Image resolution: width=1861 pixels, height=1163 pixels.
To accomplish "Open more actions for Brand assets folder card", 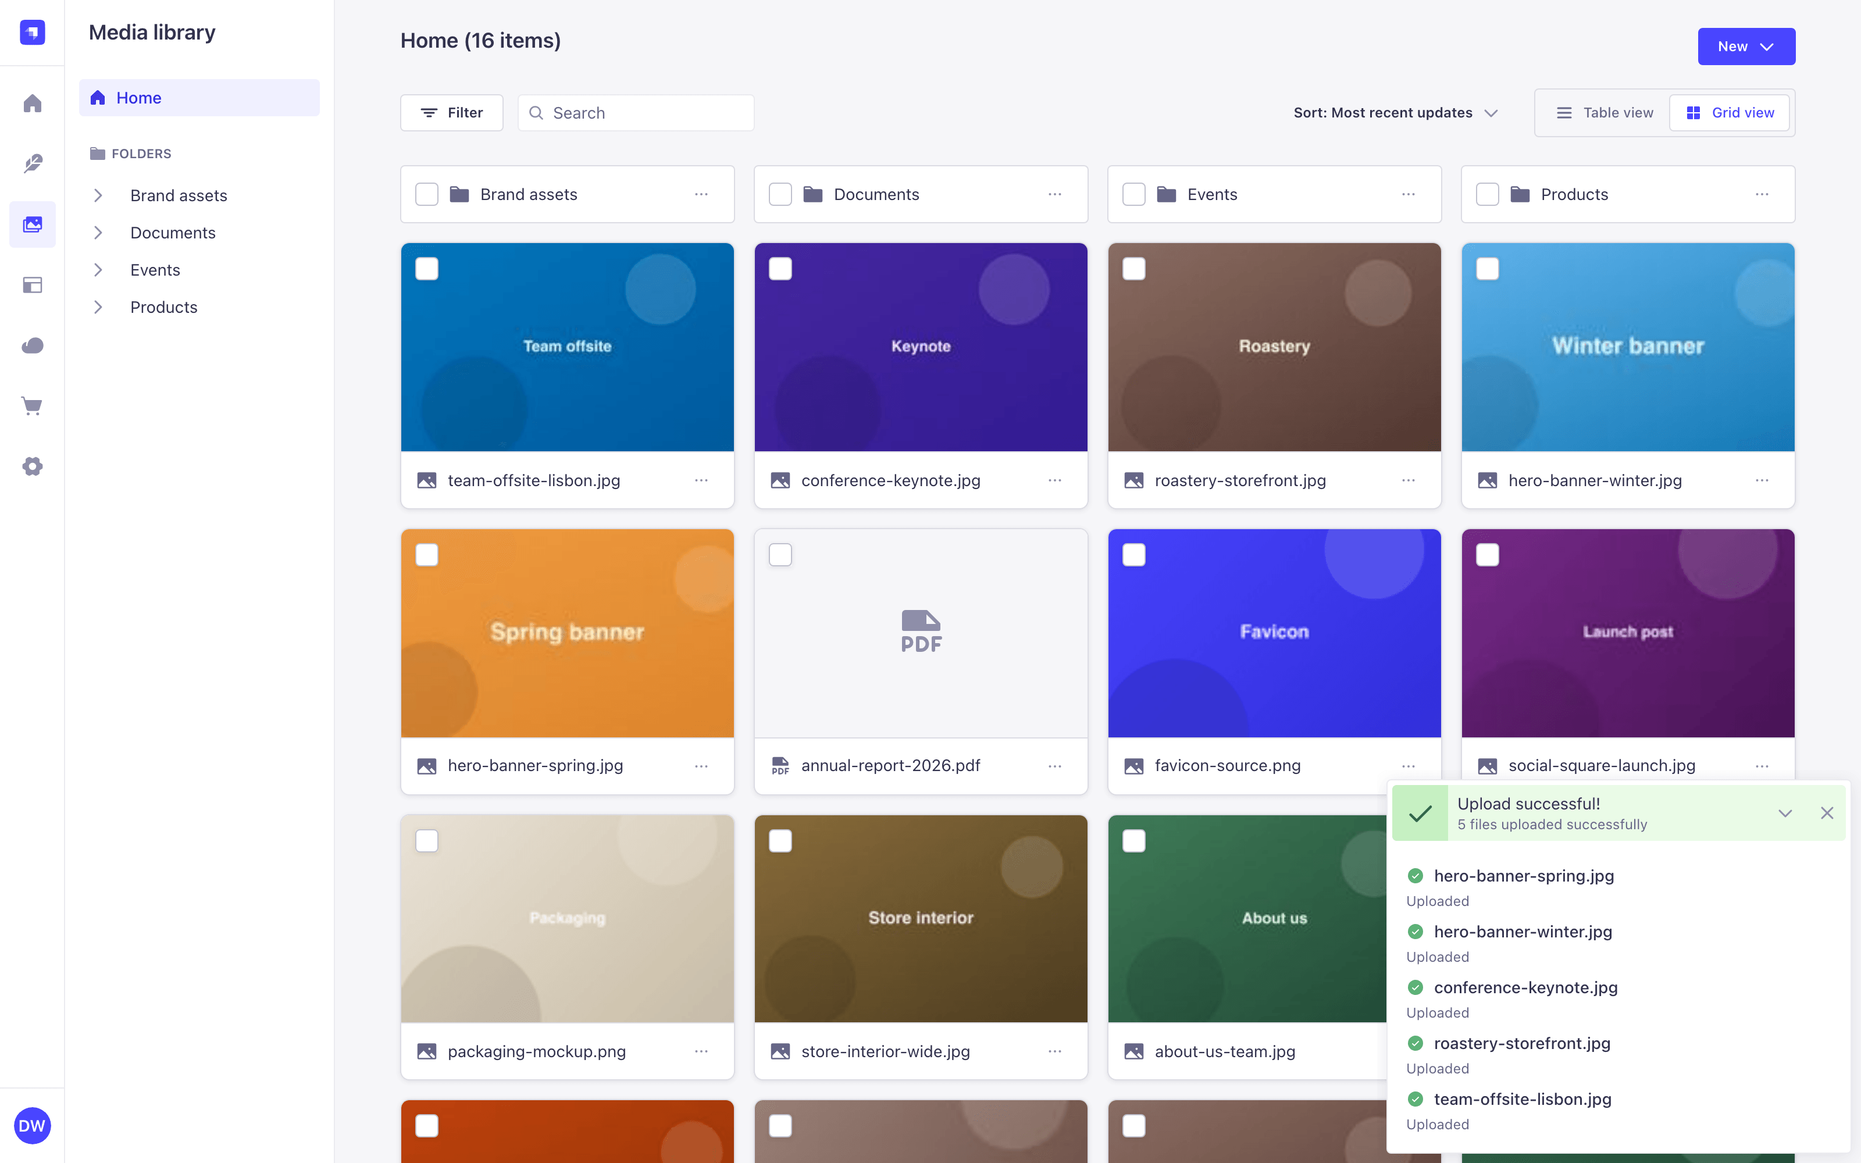I will pos(701,195).
